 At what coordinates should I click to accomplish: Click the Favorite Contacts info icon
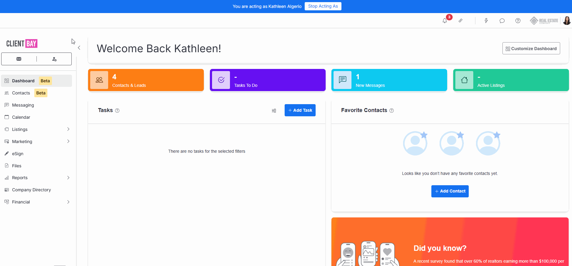[x=392, y=111]
